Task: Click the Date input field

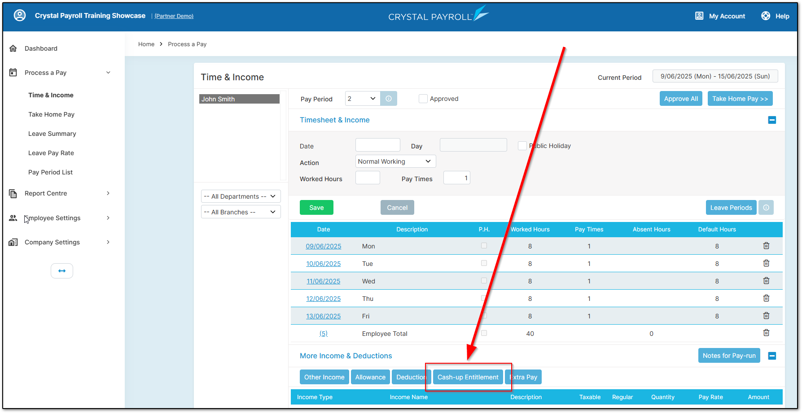Action: [x=378, y=145]
